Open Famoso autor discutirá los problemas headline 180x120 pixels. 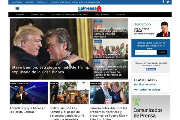109,114
